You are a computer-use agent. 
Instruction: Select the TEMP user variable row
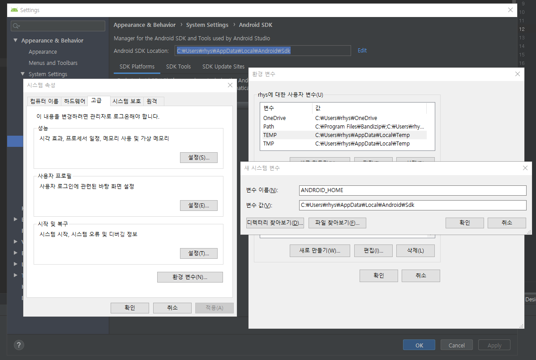point(345,135)
